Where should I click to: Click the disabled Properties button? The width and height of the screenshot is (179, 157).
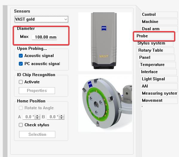coord(37,90)
